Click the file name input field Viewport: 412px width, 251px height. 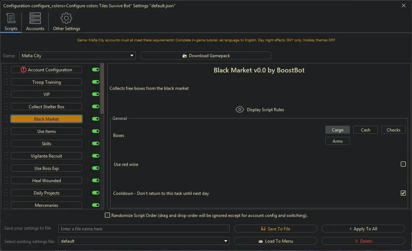coord(144,229)
